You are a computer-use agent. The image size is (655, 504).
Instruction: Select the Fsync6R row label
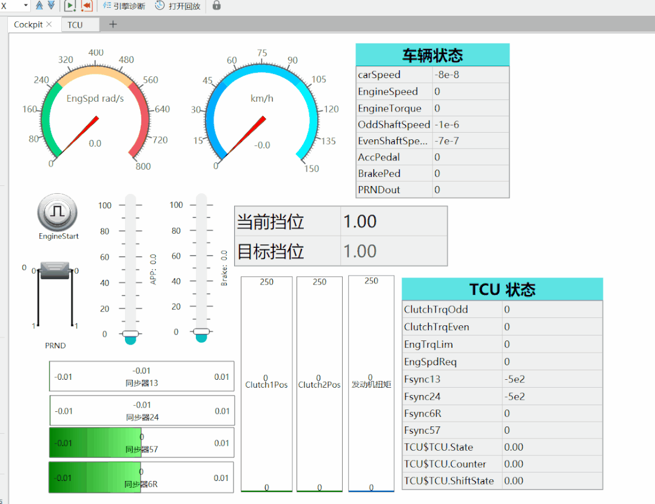(422, 414)
